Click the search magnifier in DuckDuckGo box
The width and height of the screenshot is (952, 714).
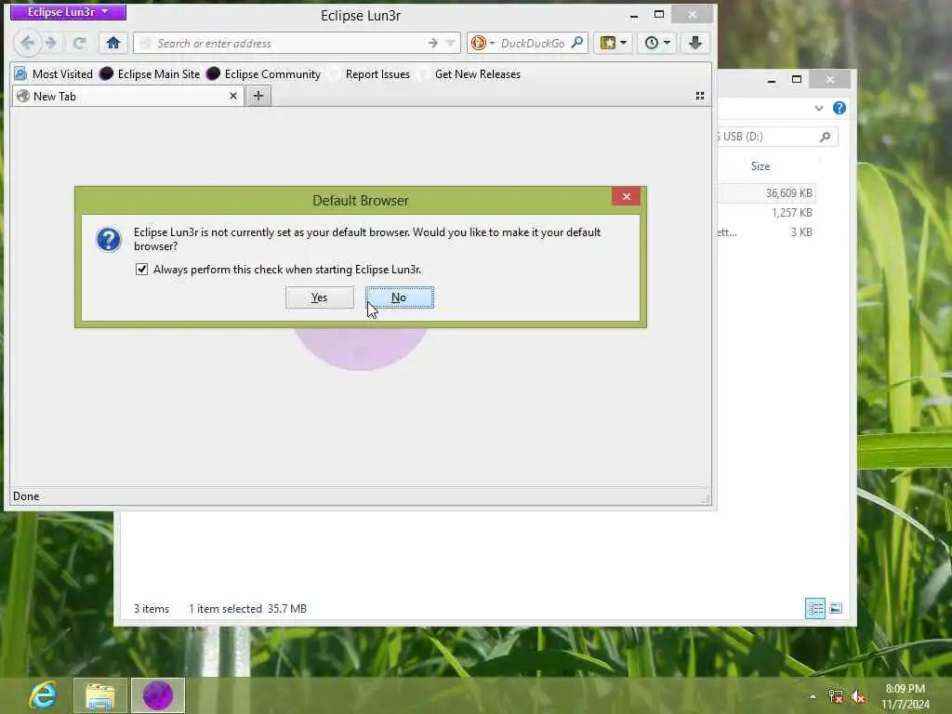(x=577, y=43)
